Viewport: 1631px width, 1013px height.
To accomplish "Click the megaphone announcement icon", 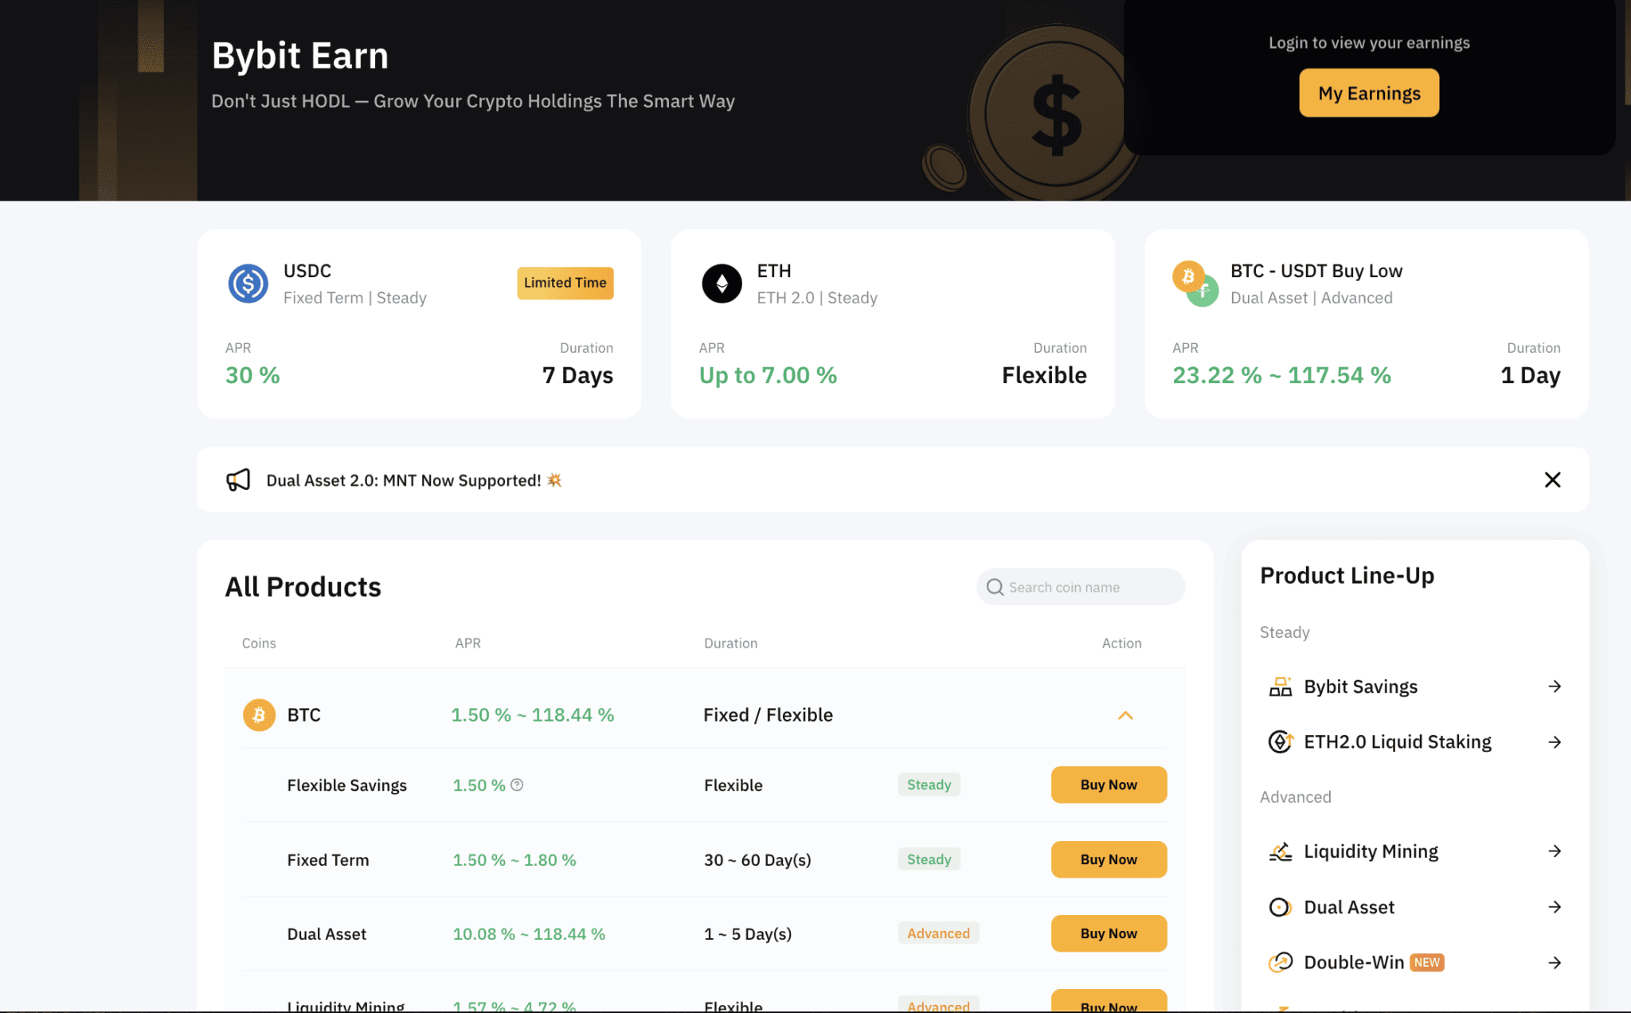I will (x=238, y=479).
